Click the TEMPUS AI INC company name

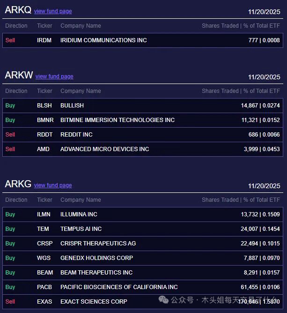click(x=81, y=229)
